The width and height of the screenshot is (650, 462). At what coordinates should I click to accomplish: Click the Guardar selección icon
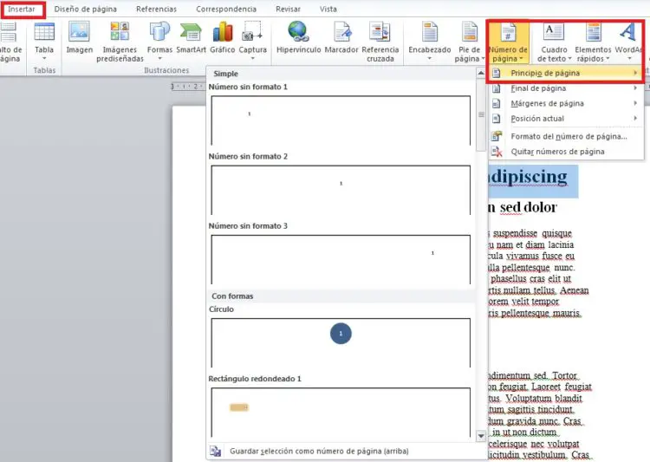click(215, 451)
